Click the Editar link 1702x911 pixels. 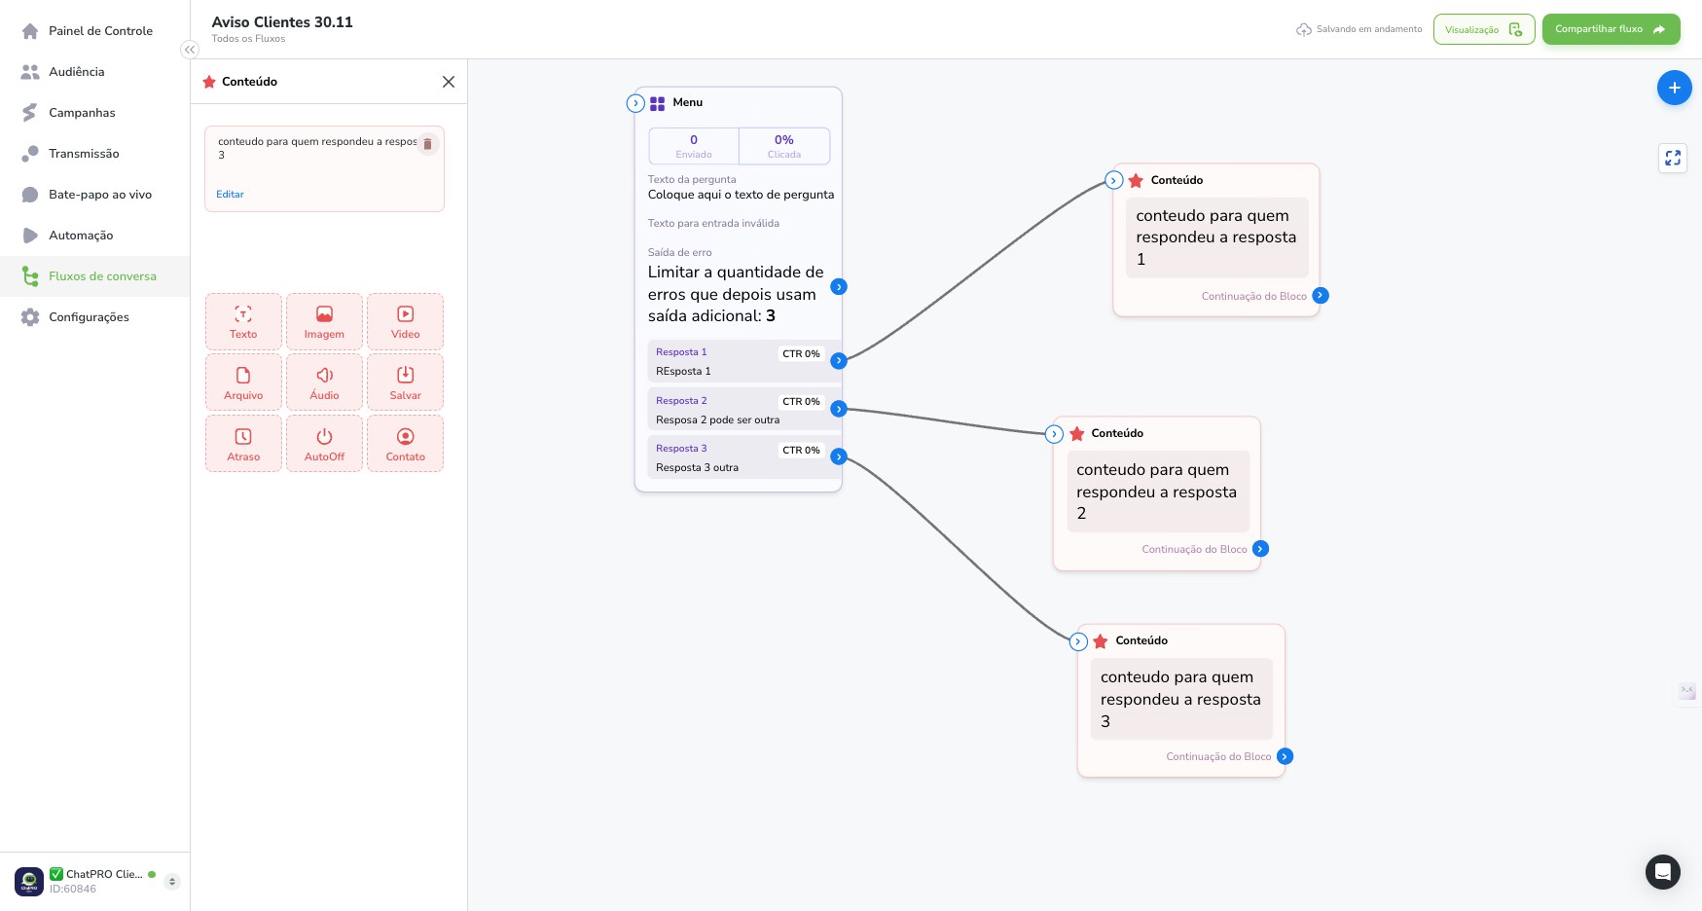tap(230, 195)
